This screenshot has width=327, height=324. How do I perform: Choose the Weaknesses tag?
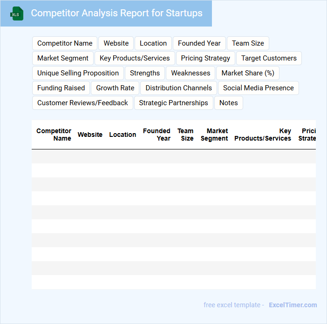coord(191,73)
